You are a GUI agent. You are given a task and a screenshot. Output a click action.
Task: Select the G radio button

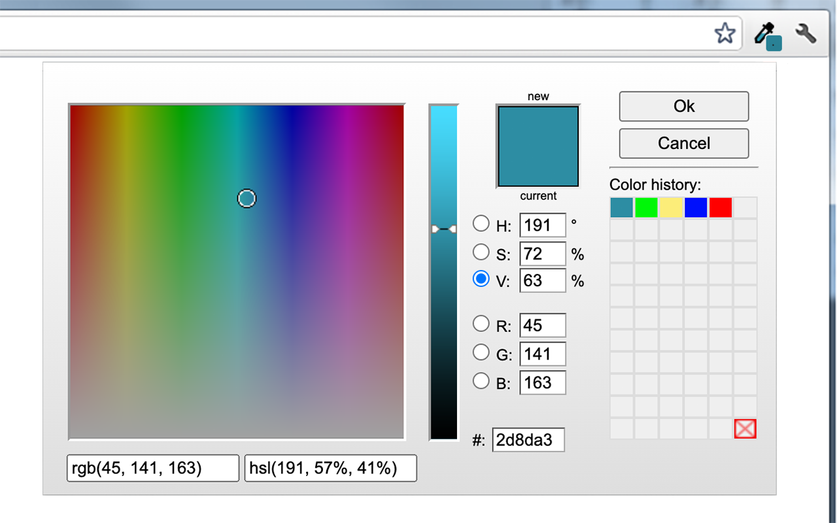pos(481,352)
